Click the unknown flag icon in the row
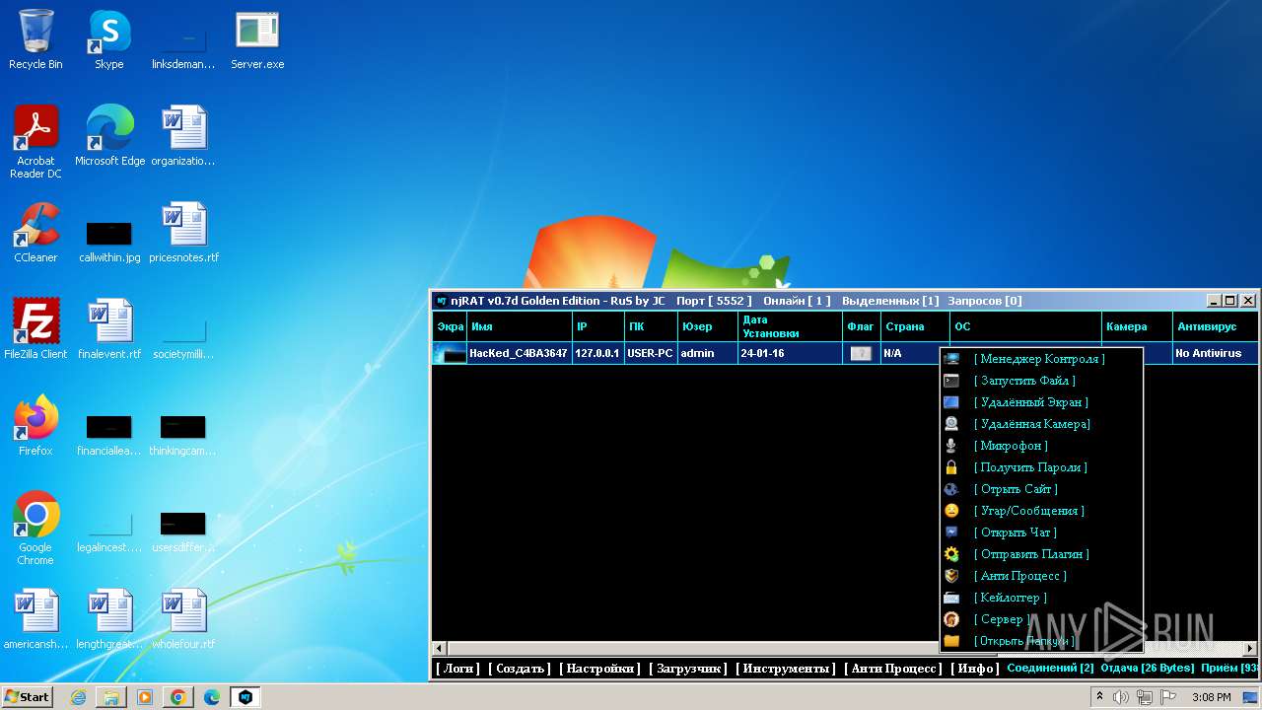Screen dimensions: 1262x710 pos(861,353)
